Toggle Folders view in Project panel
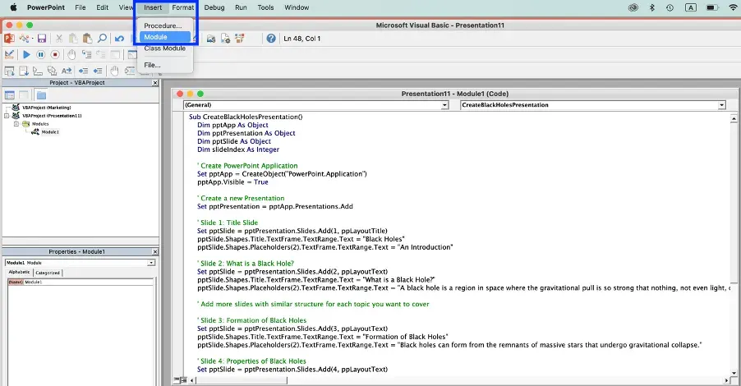The width and height of the screenshot is (741, 386). click(x=40, y=95)
